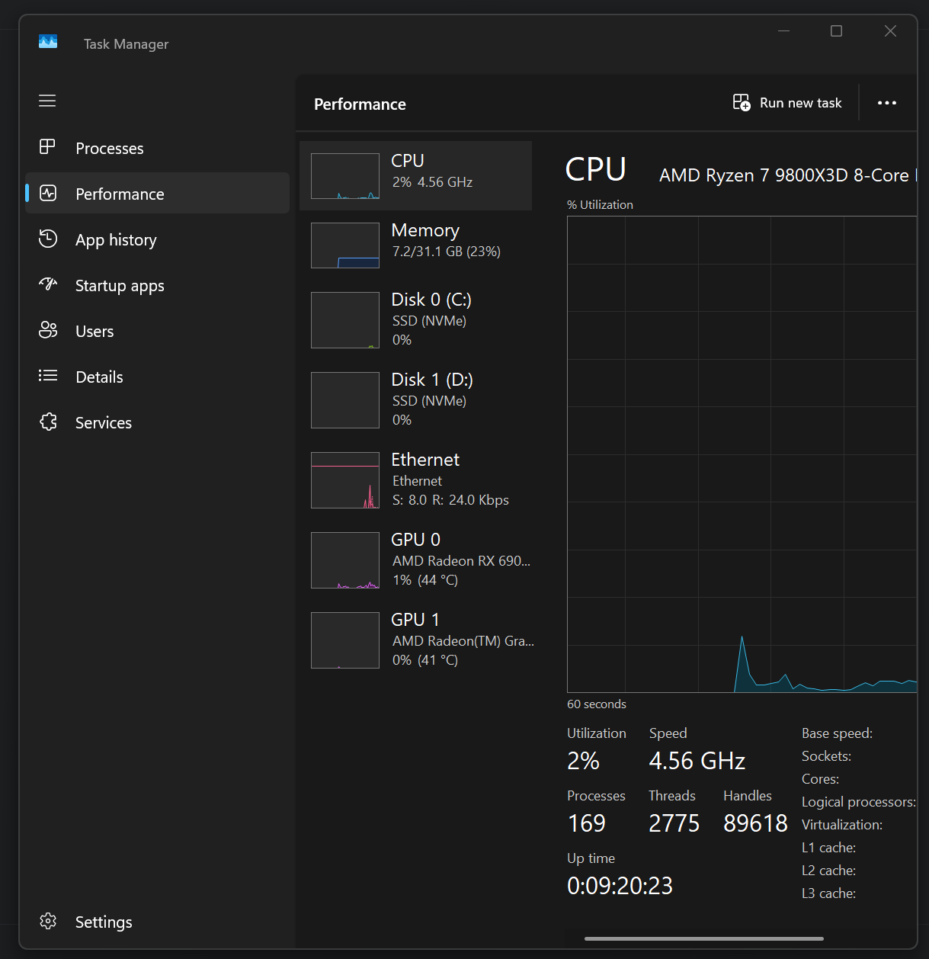
Task: Click the 60 seconds graph label
Action: [597, 704]
